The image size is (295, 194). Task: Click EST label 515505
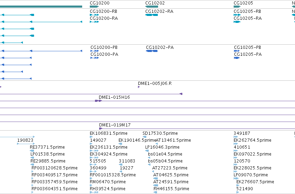(x=98, y=161)
